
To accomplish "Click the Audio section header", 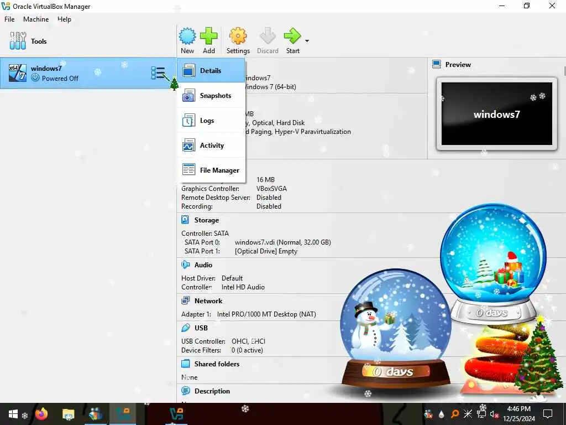I will (x=203, y=265).
